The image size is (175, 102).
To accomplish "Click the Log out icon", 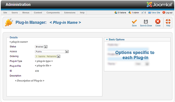I will click(164, 12).
